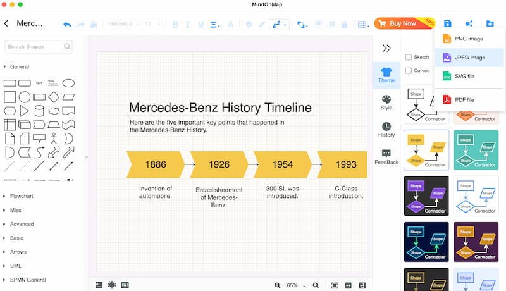This screenshot has height=291, width=506.
Task: Export as SVG file
Action: click(x=469, y=77)
